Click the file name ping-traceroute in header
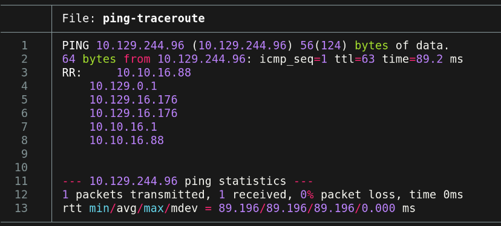The width and height of the screenshot is (501, 226). 154,19
